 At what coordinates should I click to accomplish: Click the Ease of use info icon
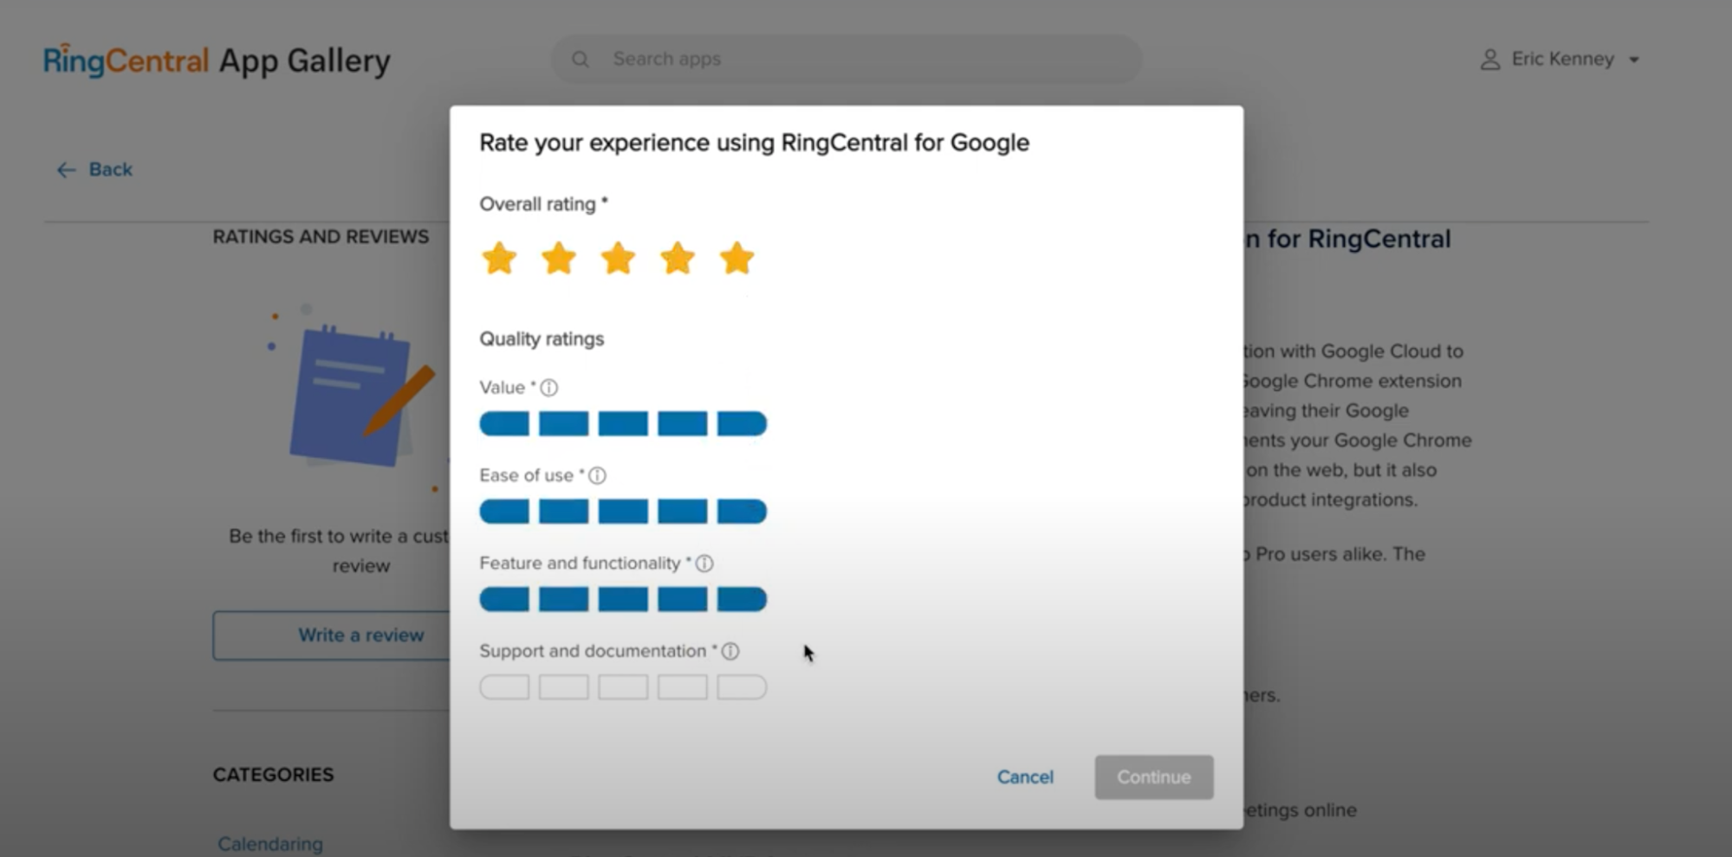point(597,475)
